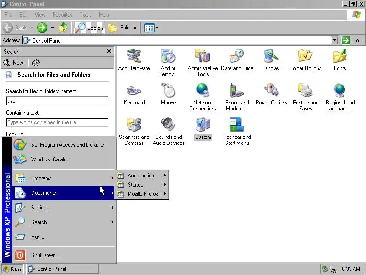Open Phone and Modem options icon
The width and height of the screenshot is (366, 275).
pos(237,97)
